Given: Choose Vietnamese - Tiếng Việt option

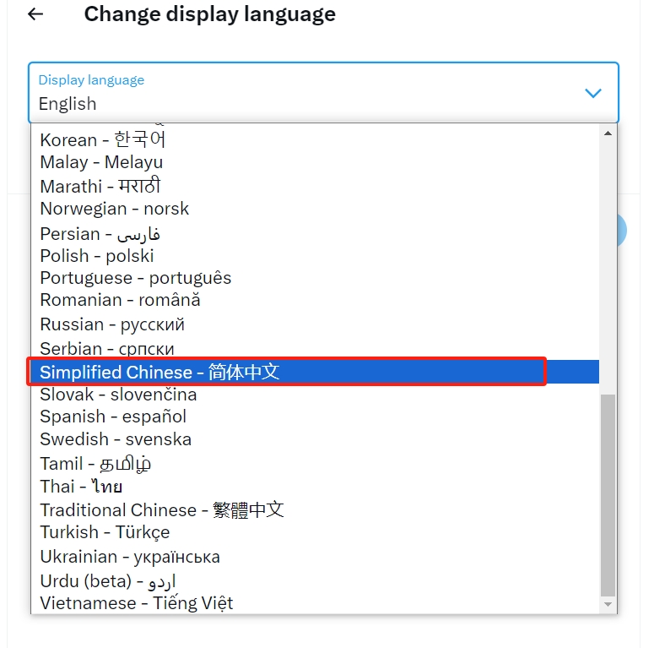Looking at the screenshot, I should click(136, 603).
